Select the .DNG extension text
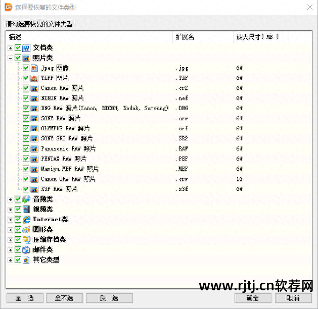The height and width of the screenshot is (309, 318). point(182,109)
